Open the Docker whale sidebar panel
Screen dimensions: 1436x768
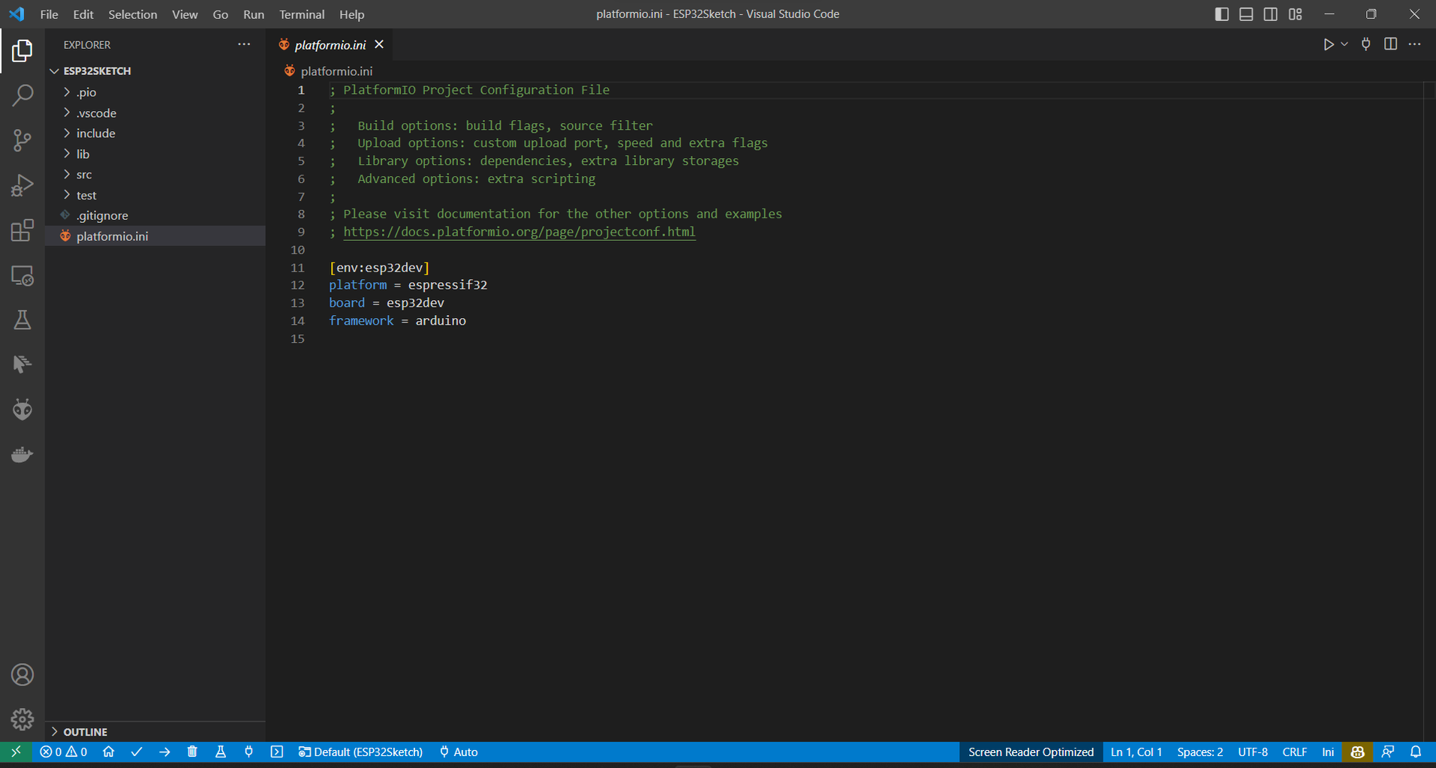[23, 454]
